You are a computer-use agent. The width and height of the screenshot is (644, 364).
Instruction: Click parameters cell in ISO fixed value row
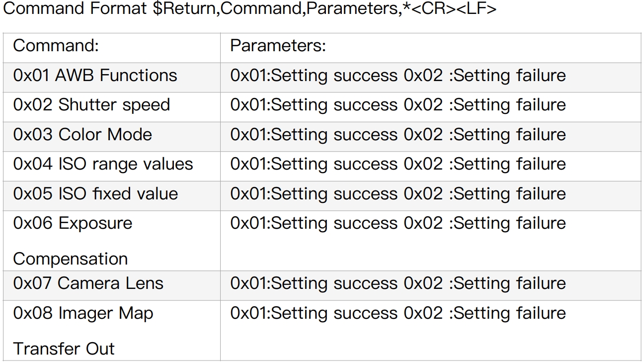[x=398, y=194]
